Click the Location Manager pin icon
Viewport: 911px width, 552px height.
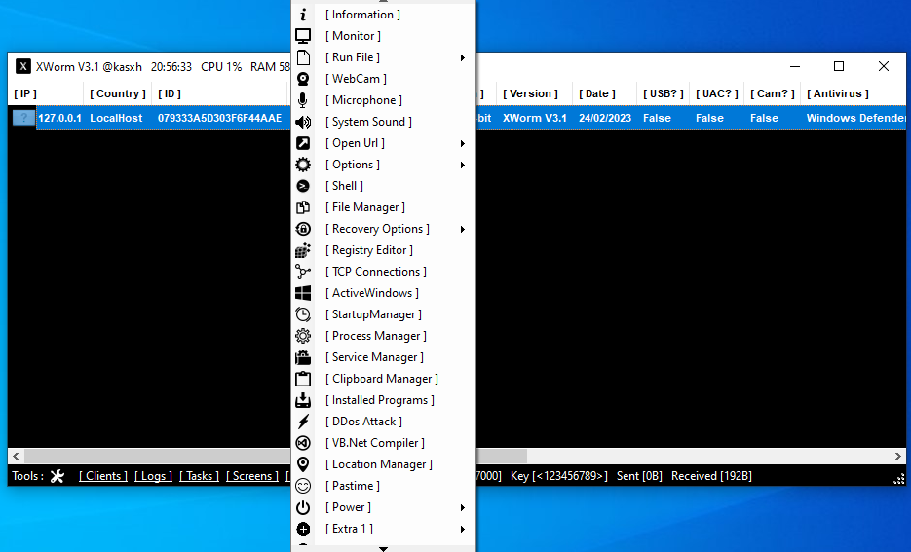click(x=303, y=464)
